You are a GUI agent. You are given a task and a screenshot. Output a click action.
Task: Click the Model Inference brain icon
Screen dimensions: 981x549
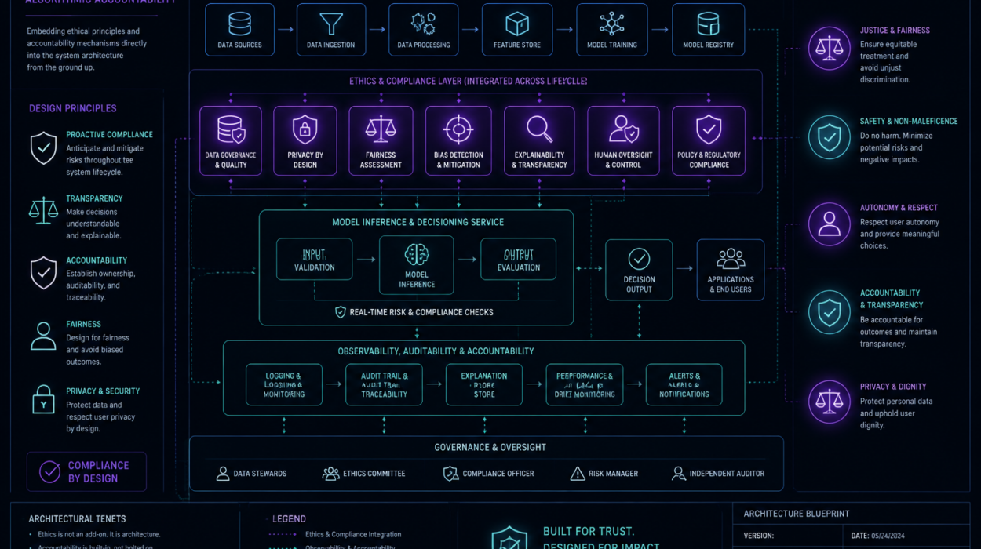coord(416,254)
